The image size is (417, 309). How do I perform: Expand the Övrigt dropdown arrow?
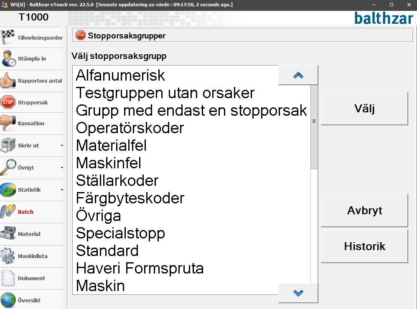pos(62,167)
